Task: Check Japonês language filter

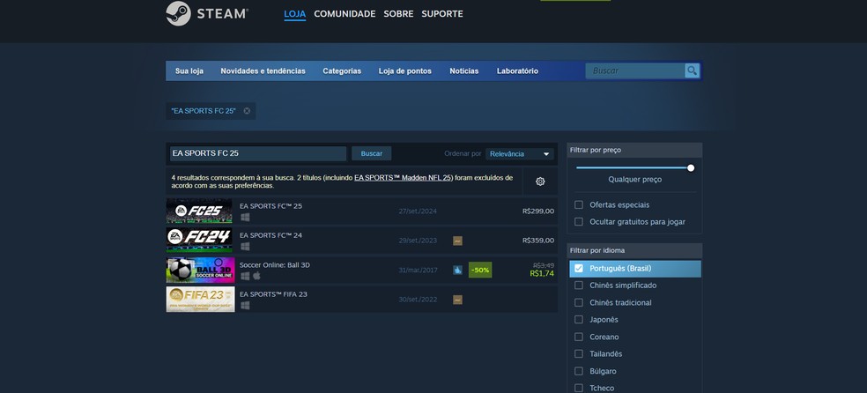Action: click(578, 320)
